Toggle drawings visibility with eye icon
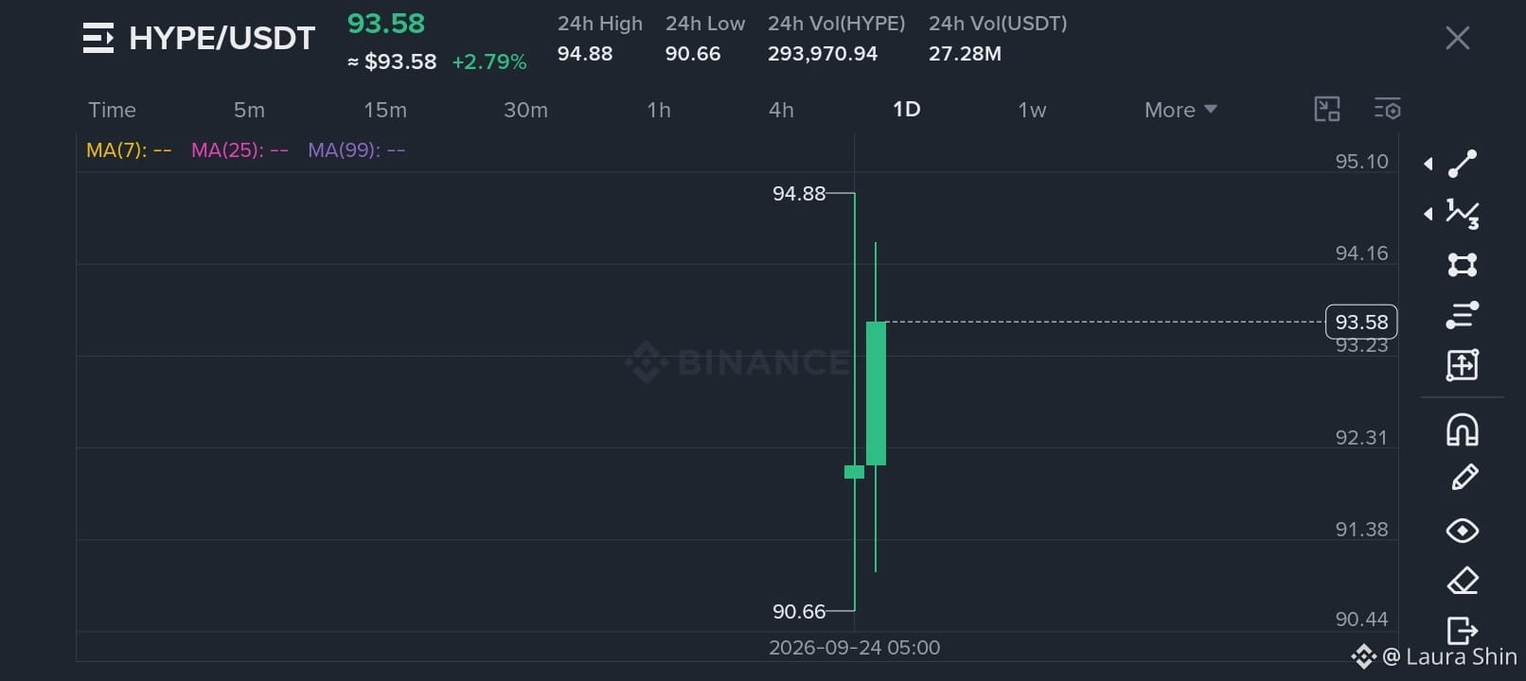Viewport: 1526px width, 681px height. pyautogui.click(x=1463, y=531)
